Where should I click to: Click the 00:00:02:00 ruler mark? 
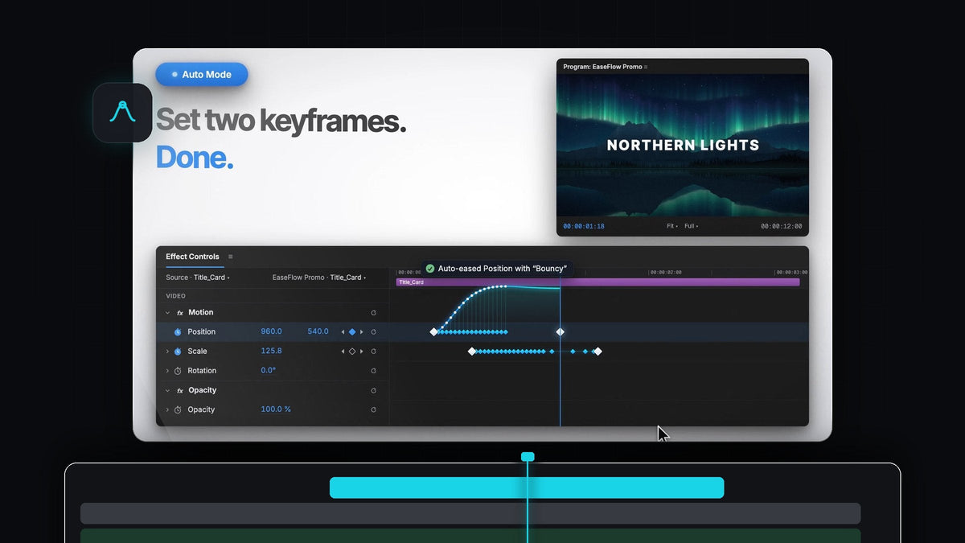[x=666, y=273]
